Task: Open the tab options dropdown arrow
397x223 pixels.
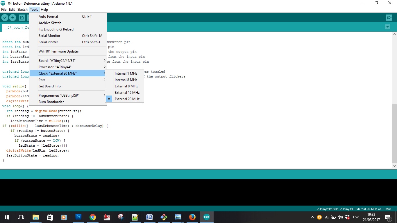Action: [x=387, y=27]
